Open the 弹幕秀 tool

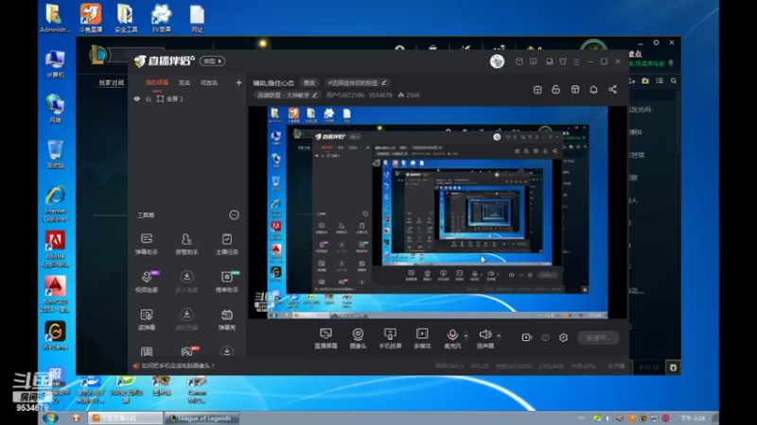[x=226, y=319]
